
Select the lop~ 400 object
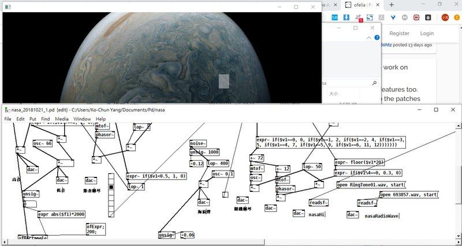tap(218, 164)
